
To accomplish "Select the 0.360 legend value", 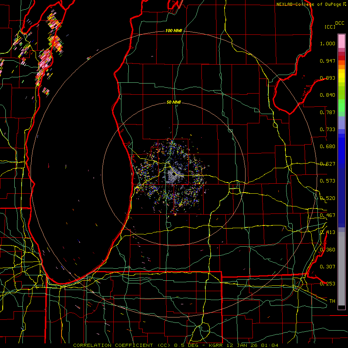I will (x=328, y=250).
